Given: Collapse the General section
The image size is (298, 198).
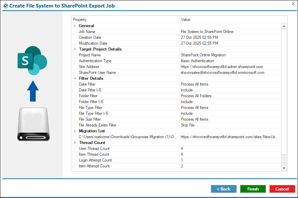Looking at the screenshot, I should (x=75, y=25).
